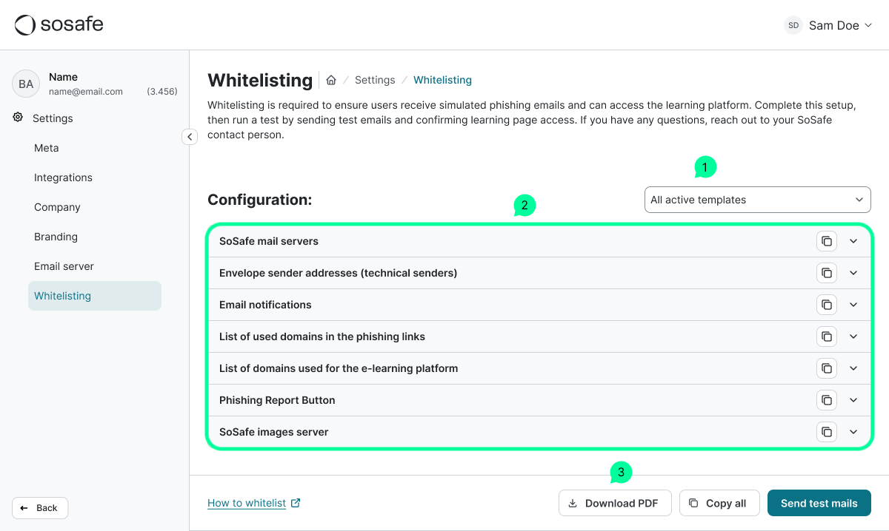This screenshot has width=889, height=531.
Task: Open the How to whitelist link
Action: click(247, 503)
